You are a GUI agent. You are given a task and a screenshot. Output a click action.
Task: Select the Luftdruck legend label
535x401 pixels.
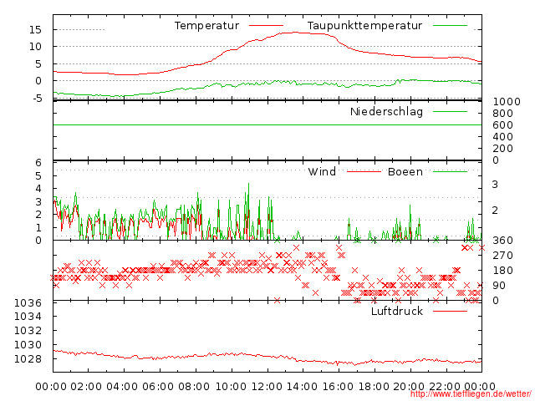coord(397,311)
